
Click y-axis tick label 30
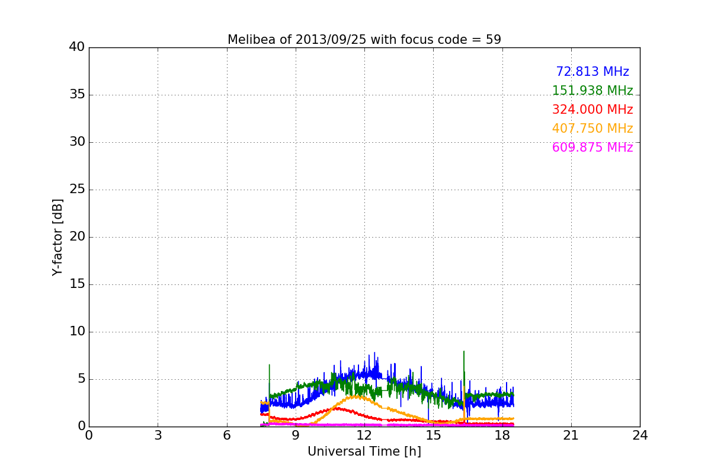point(77,142)
